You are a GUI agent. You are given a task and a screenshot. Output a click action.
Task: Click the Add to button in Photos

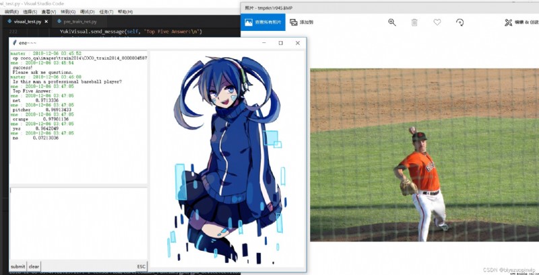coord(301,22)
